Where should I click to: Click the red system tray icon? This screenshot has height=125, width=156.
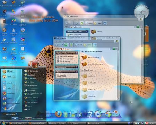pyautogui.click(x=147, y=123)
